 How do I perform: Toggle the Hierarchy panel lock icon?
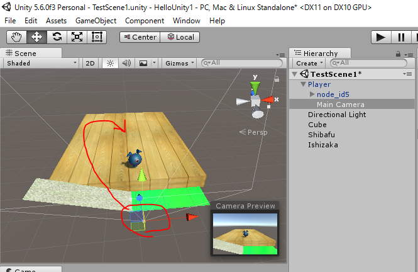398,54
